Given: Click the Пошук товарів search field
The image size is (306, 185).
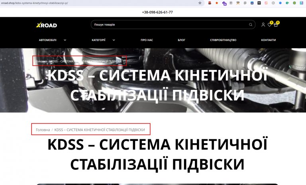Looking at the screenshot, I should (x=173, y=25).
